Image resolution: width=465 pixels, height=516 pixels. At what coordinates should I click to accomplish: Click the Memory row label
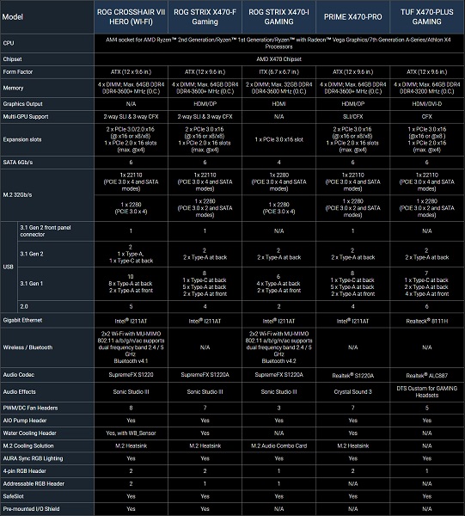[x=47, y=88]
